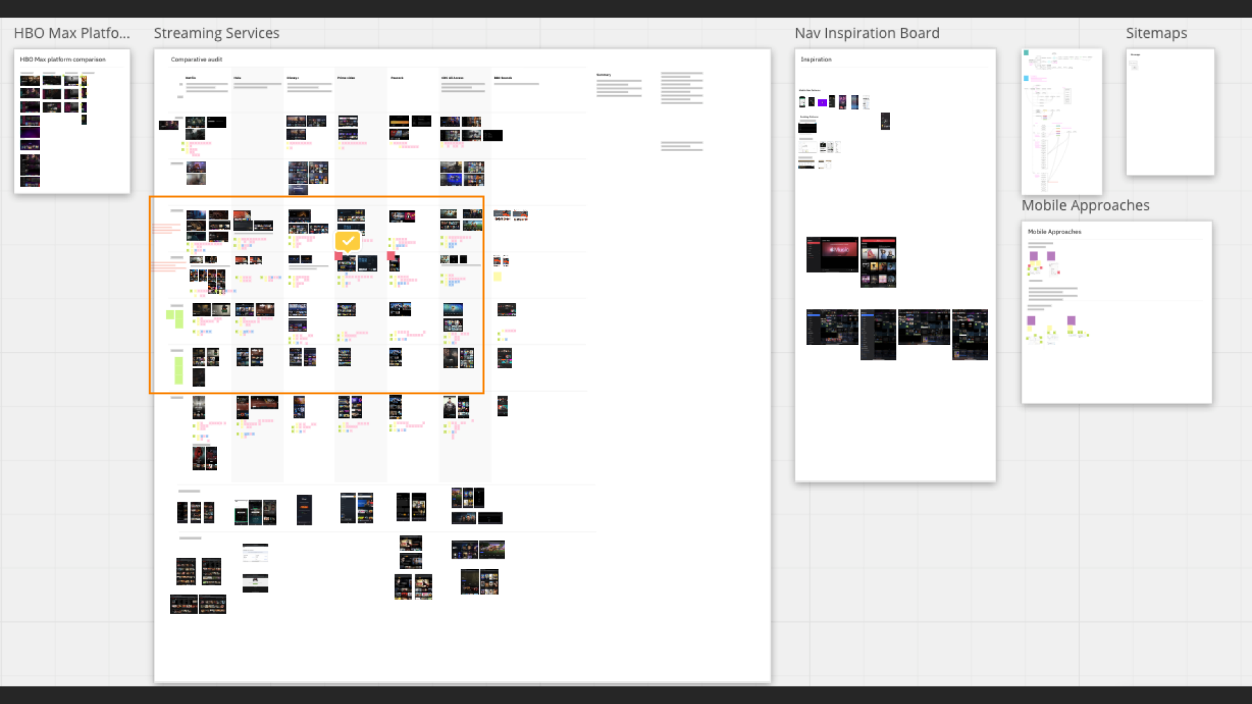Click tall light-green sticky in bottom selected row
The width and height of the screenshot is (1252, 704).
tap(179, 370)
